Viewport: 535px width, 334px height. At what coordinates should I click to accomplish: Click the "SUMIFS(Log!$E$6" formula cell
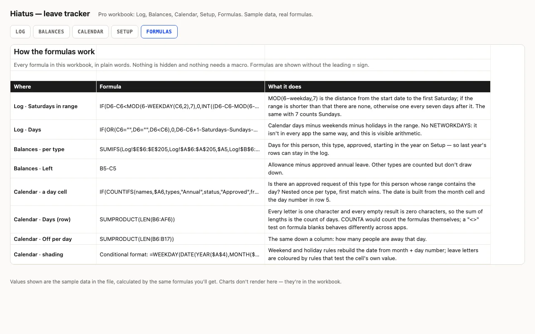[x=181, y=149]
